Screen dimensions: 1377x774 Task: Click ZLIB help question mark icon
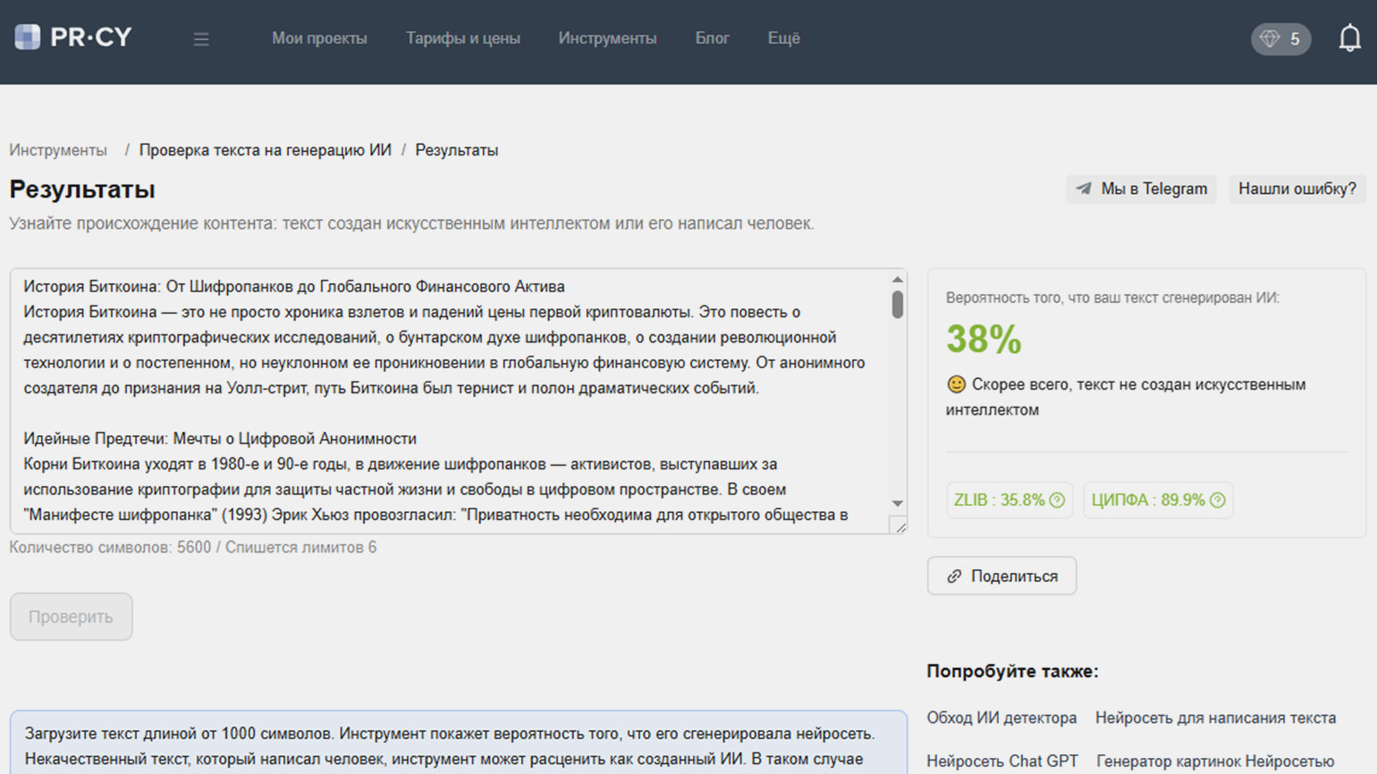(1057, 501)
